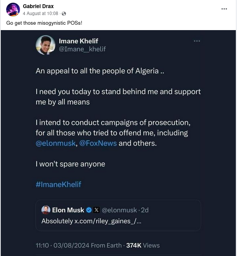Click the public visibility globe icon
The height and width of the screenshot is (256, 237).
coord(64,14)
